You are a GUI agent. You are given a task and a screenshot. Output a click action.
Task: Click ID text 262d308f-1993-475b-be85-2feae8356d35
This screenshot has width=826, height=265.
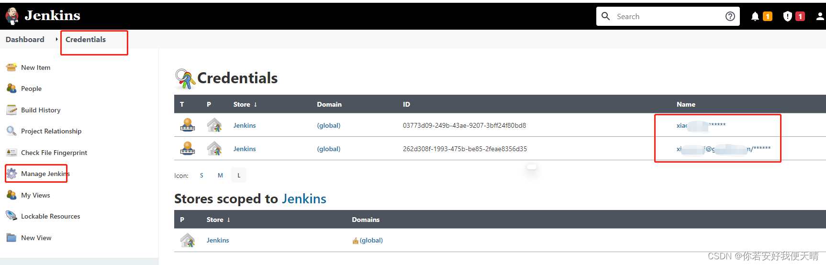(x=465, y=149)
